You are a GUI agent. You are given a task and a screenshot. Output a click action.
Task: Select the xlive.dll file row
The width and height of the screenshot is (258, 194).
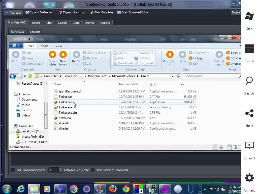(125, 123)
